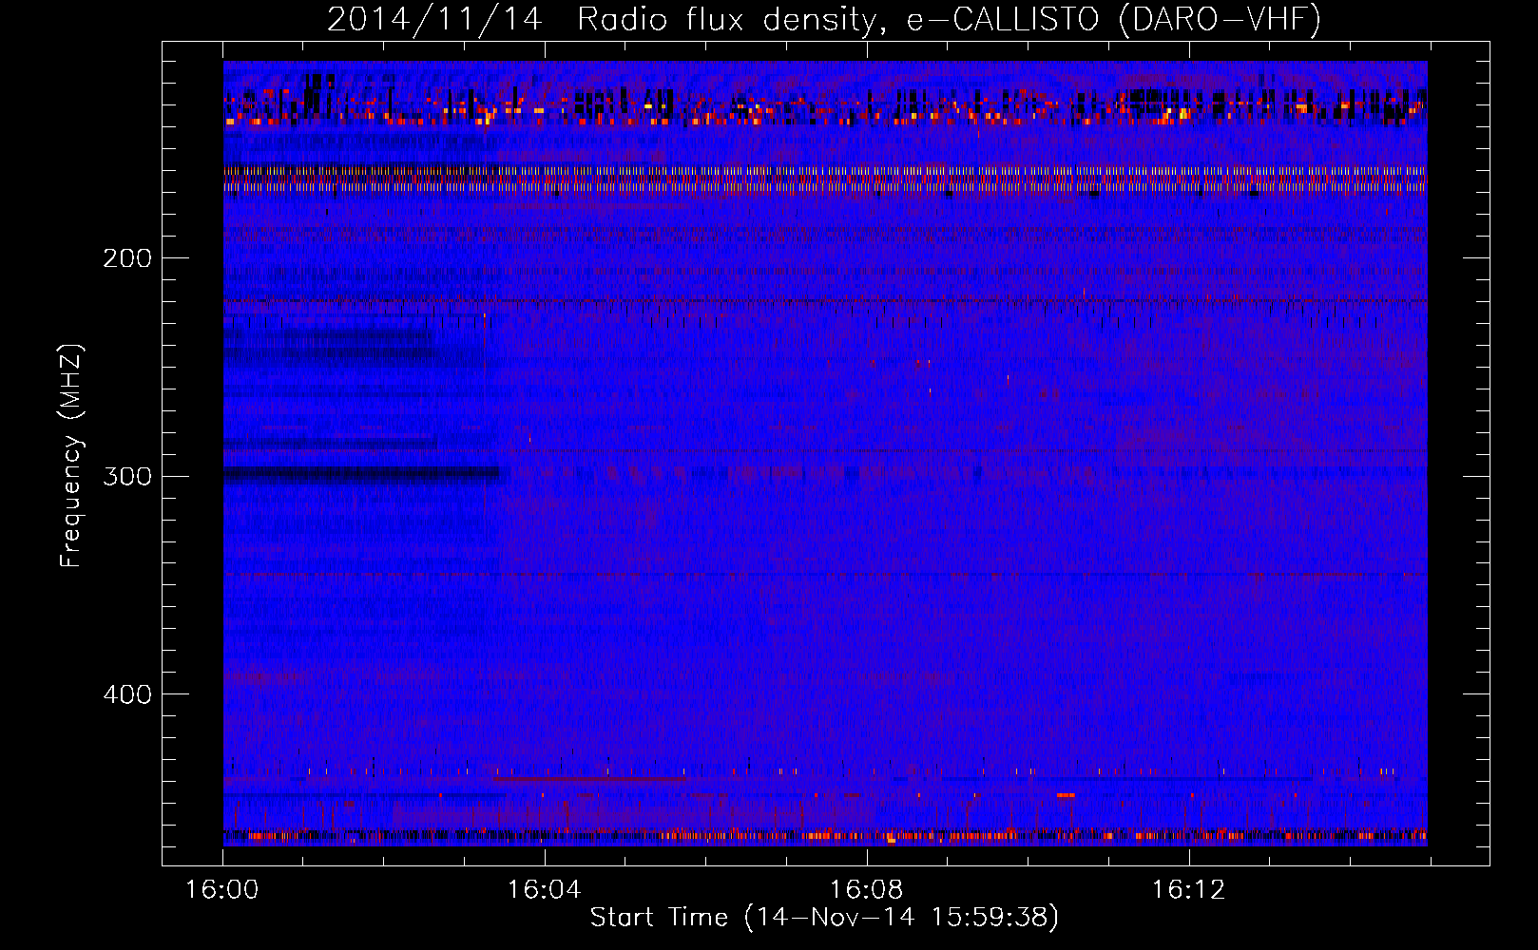Click the 'Frequency (MHZ)' axis label
Viewport: 1538px width, 950px height.
[70, 456]
